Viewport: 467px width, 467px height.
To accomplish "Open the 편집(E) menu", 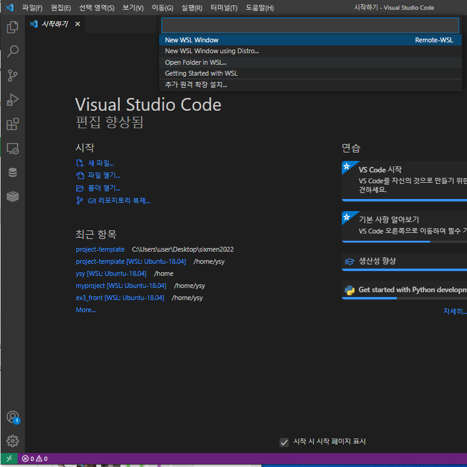I will [60, 8].
